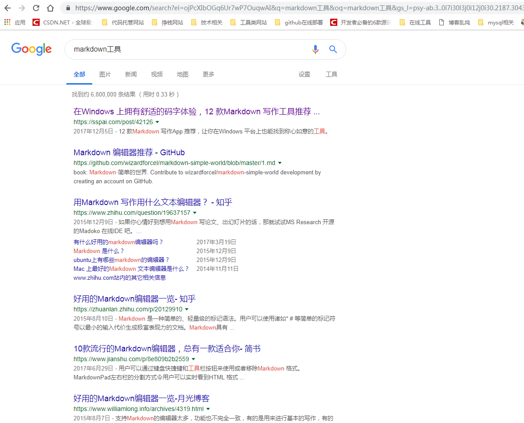Open the 应用 apps grid bookmark
Viewport: 524px width, 423px height.
(15, 22)
